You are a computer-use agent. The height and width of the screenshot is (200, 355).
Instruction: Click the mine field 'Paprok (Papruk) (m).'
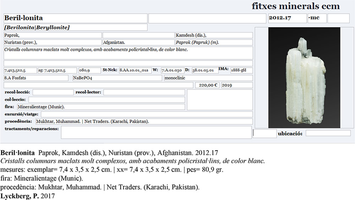tap(214, 42)
